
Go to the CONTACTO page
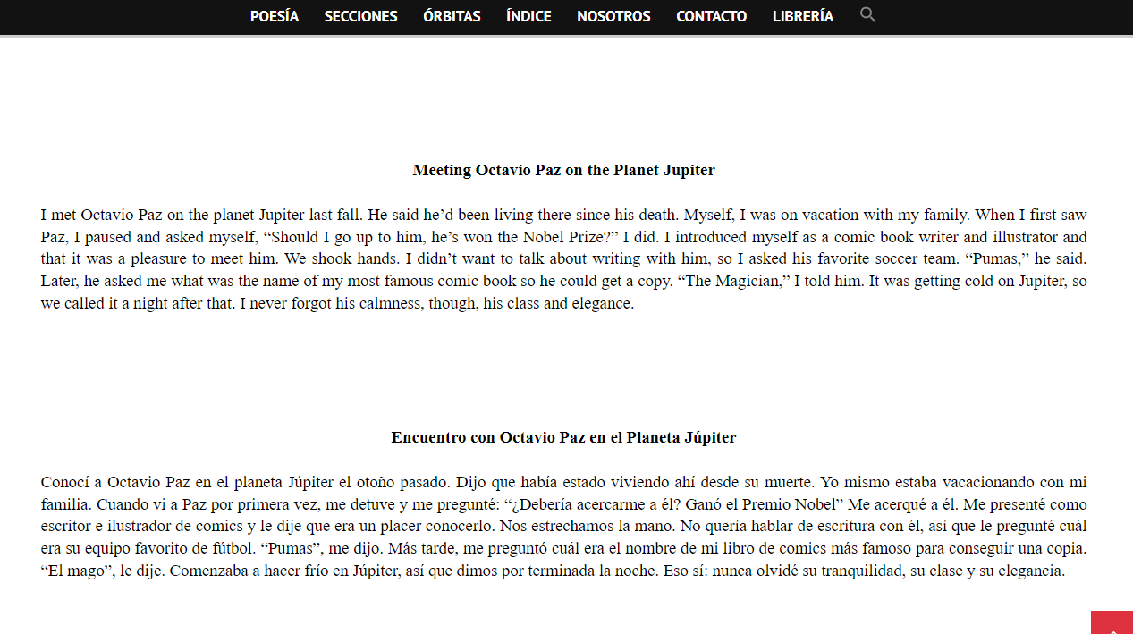(x=711, y=16)
